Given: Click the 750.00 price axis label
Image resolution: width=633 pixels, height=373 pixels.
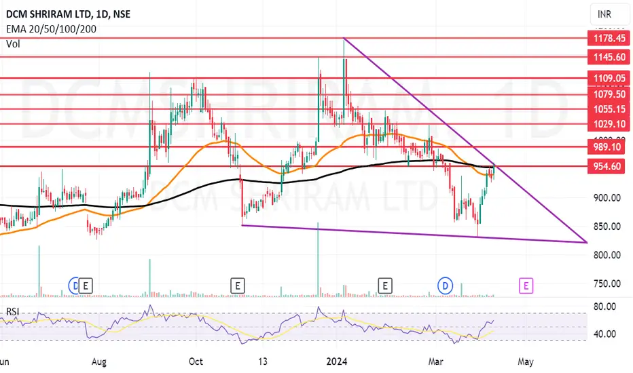Looking at the screenshot, I should 607,284.
